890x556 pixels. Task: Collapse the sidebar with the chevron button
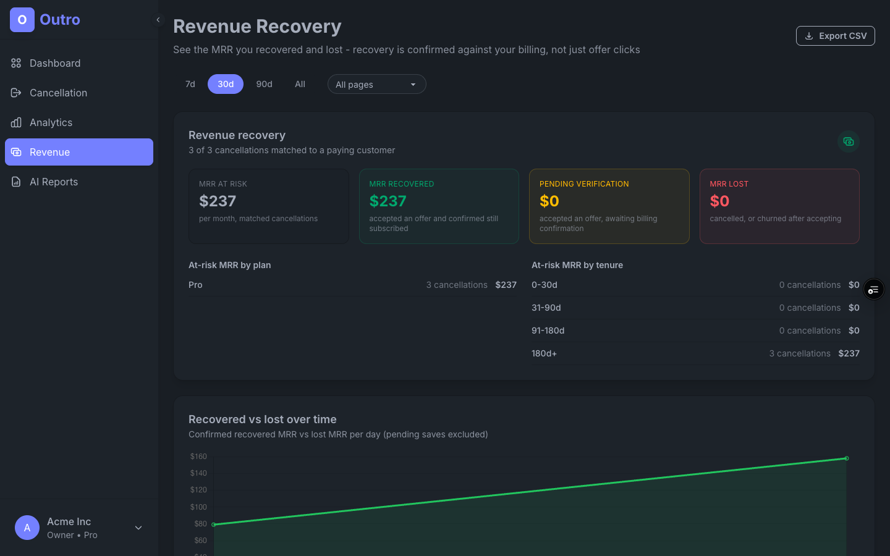[158, 20]
